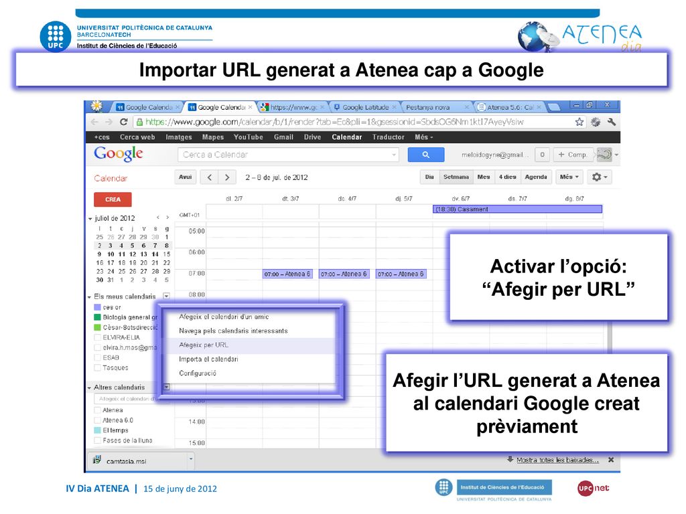This screenshot has height=514, width=686.
Task: Enable the Tasques calendar
Action: pos(98,367)
